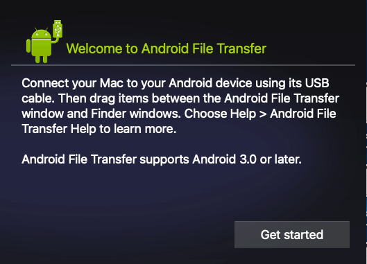
Task: Click the Transfer Help to learn more line
Action: coord(99,129)
